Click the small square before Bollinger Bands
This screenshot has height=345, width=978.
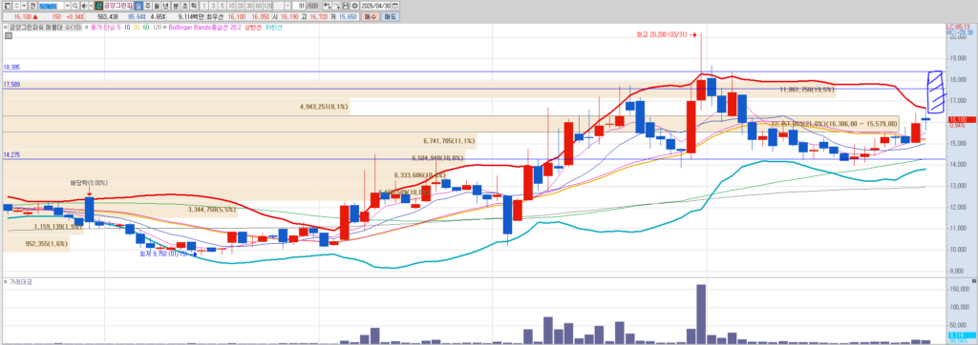[165, 28]
